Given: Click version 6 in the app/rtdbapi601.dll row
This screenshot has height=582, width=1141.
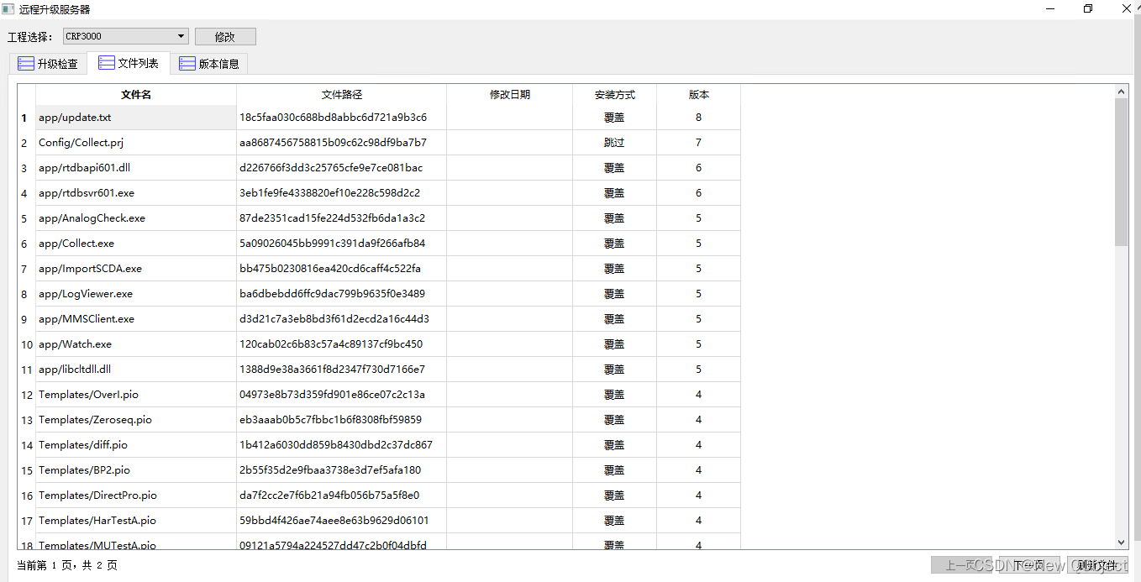Looking at the screenshot, I should [699, 168].
